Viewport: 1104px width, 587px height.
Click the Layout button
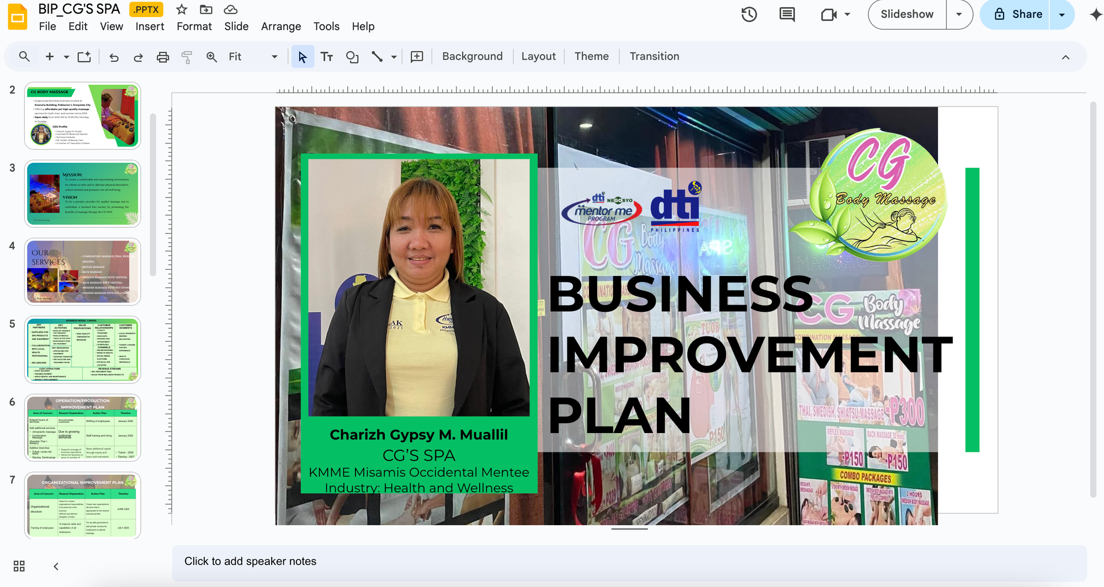pyautogui.click(x=539, y=56)
